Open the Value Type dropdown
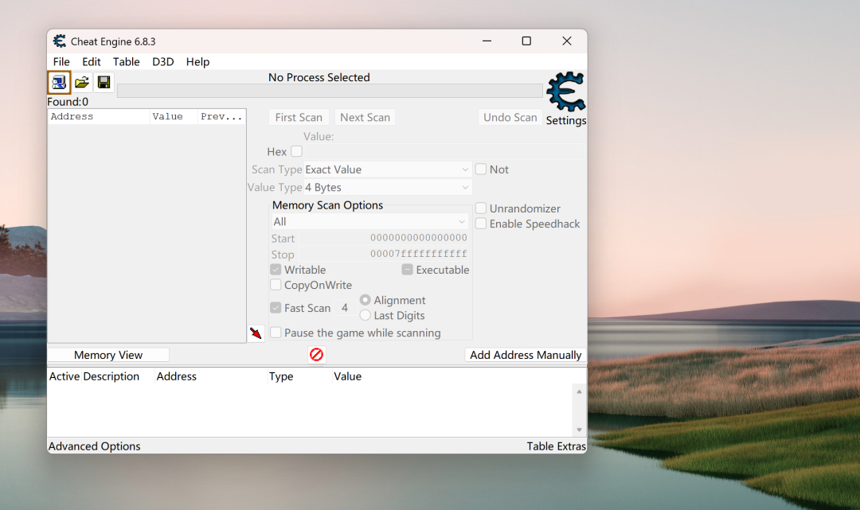 click(x=387, y=187)
